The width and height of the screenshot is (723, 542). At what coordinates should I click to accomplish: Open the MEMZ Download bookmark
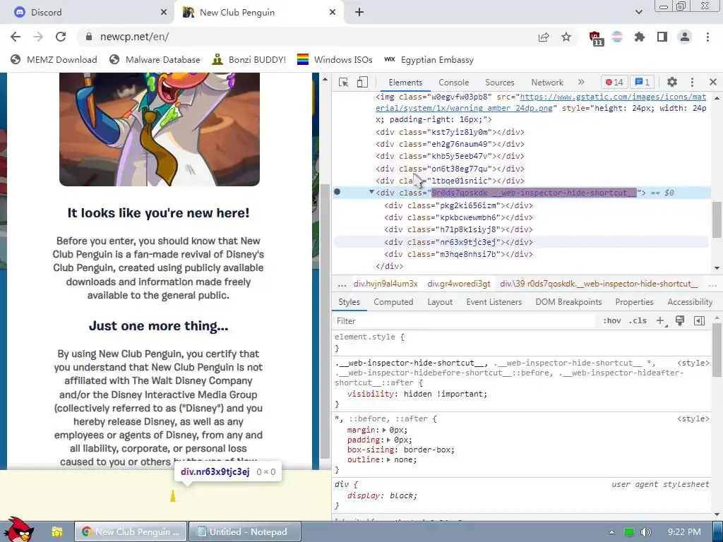(x=54, y=60)
